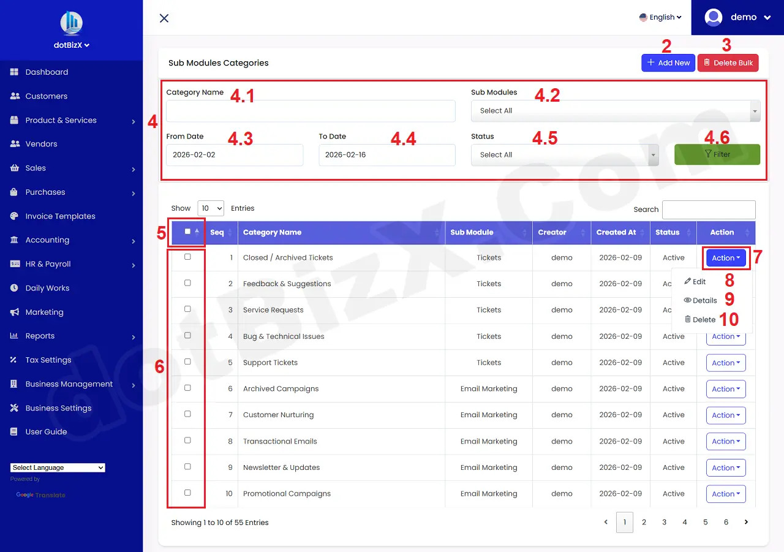The height and width of the screenshot is (552, 784).
Task: Open the Status filter dropdown
Action: click(564, 155)
